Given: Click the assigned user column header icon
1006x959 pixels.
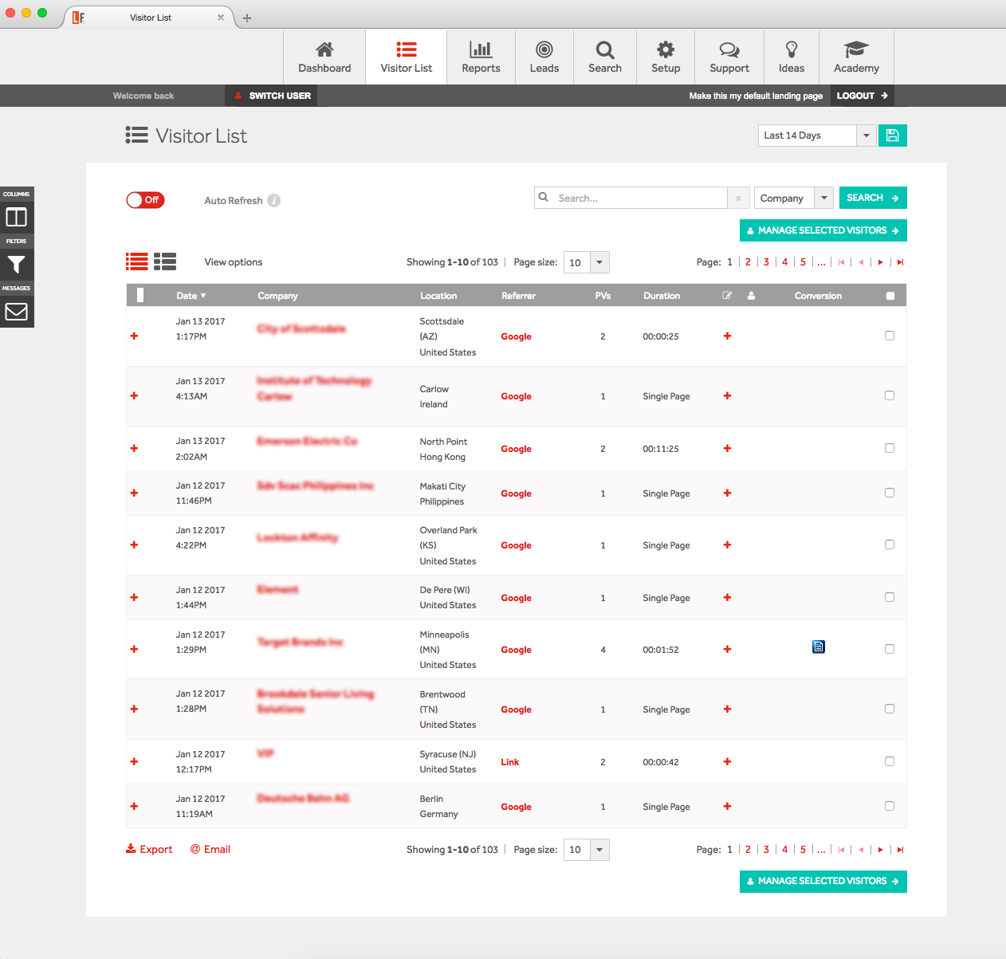Looking at the screenshot, I should (x=751, y=296).
